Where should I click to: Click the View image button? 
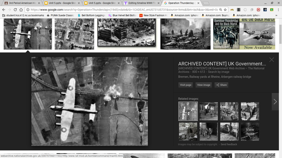click(x=204, y=85)
